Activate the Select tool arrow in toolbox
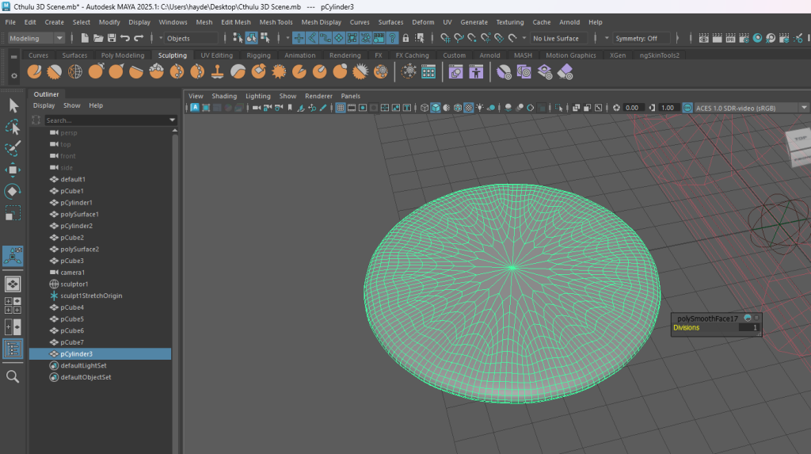This screenshot has width=811, height=454. pos(13,105)
